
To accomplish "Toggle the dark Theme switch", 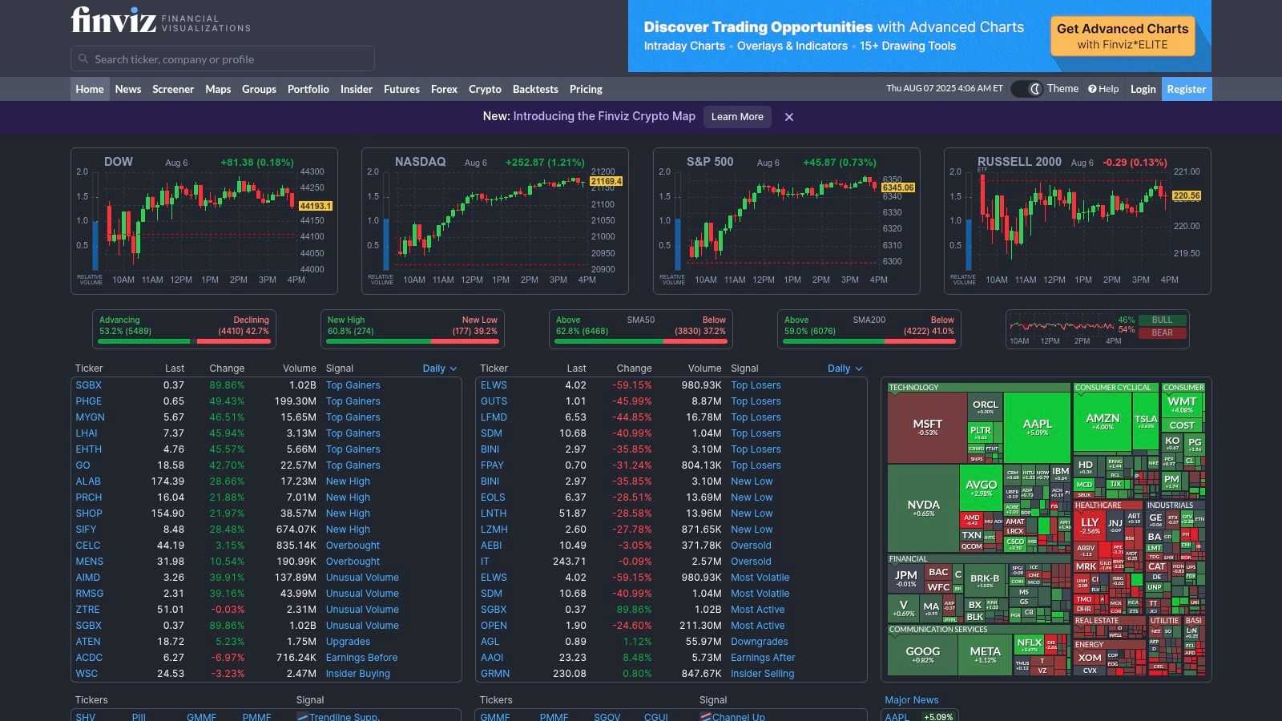I will coord(1026,89).
